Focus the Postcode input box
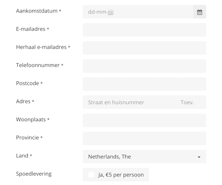222x185 pixels. pos(145,84)
